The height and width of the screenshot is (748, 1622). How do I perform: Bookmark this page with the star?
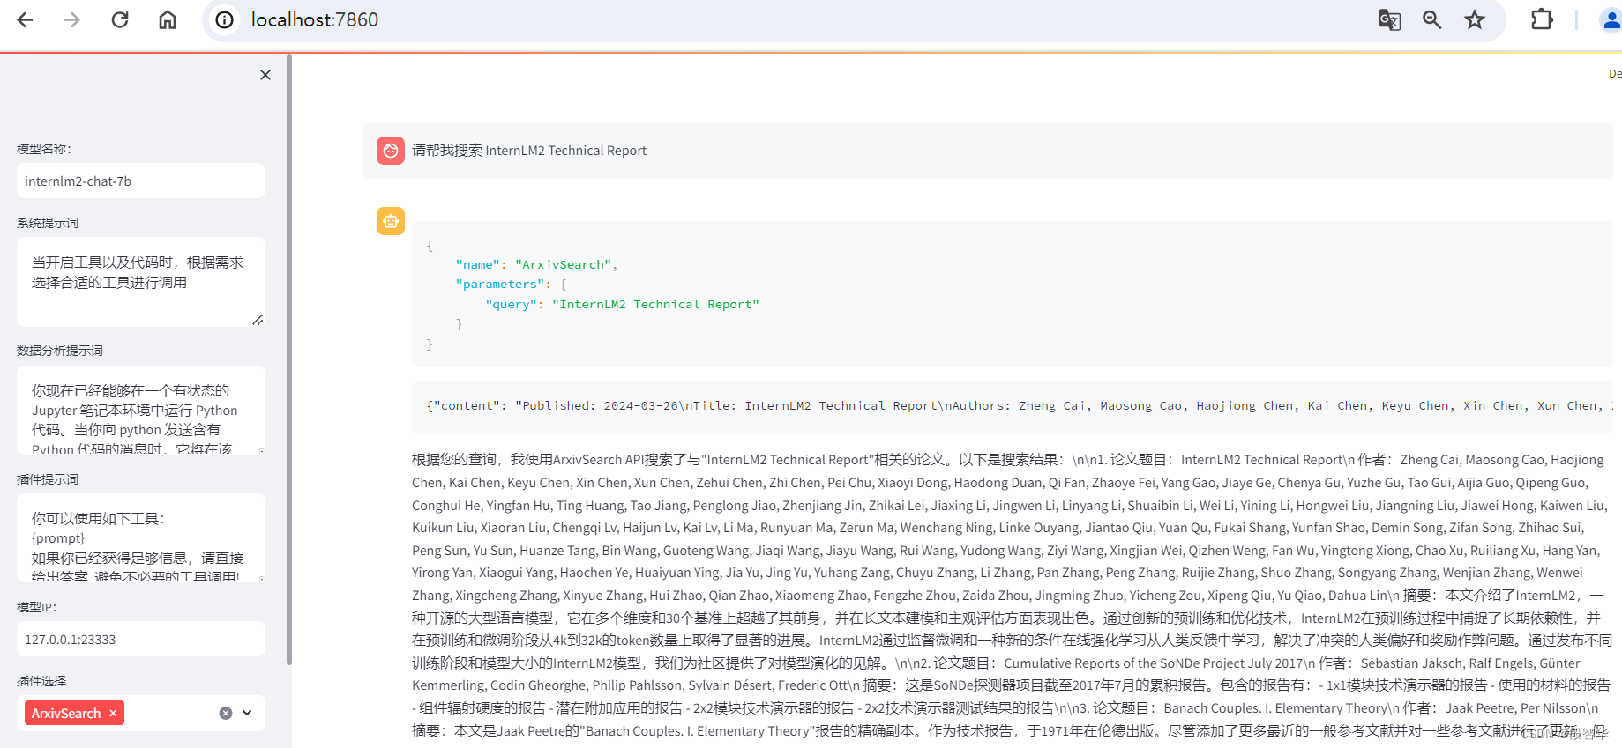tap(1475, 19)
